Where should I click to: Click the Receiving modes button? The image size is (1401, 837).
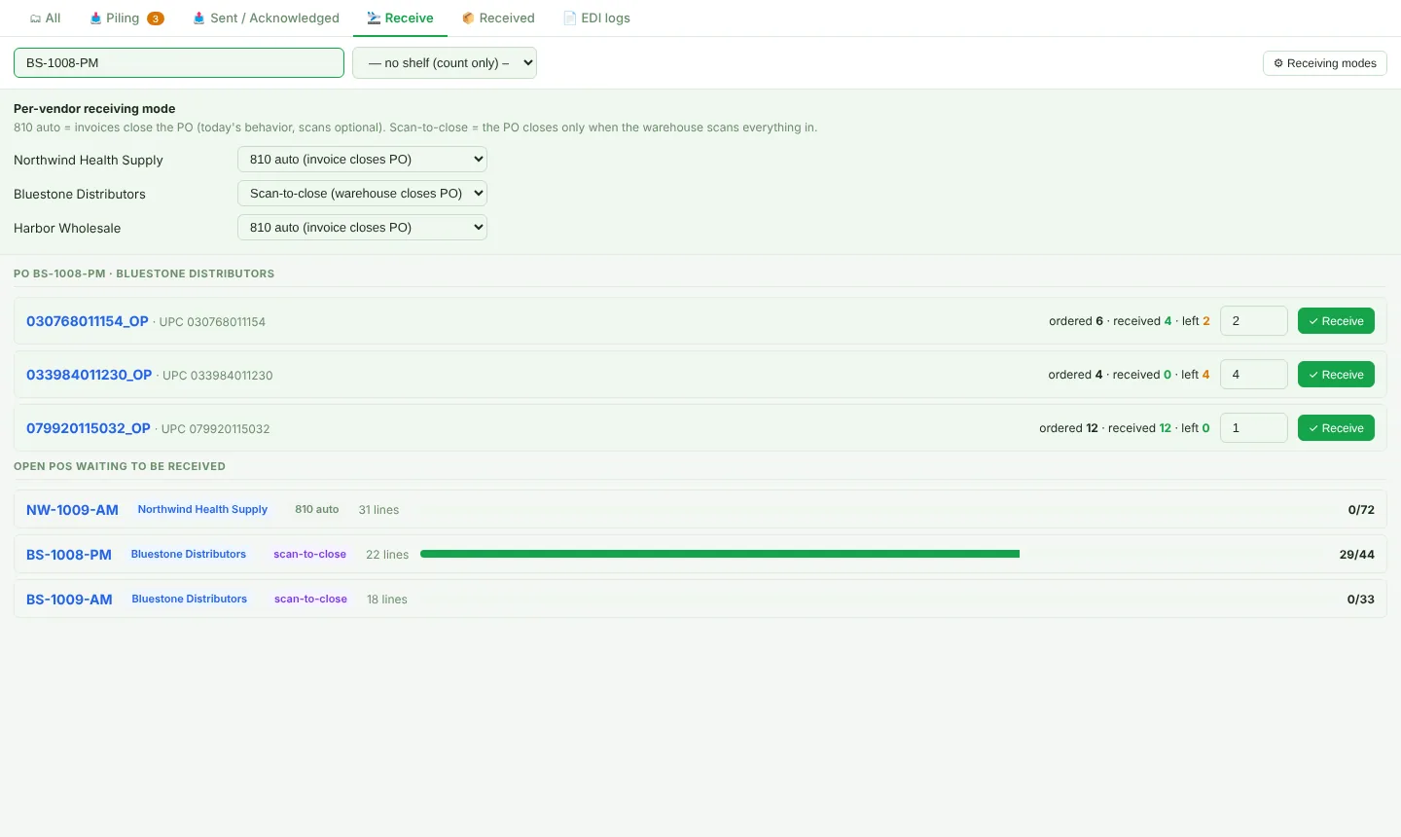tap(1325, 63)
